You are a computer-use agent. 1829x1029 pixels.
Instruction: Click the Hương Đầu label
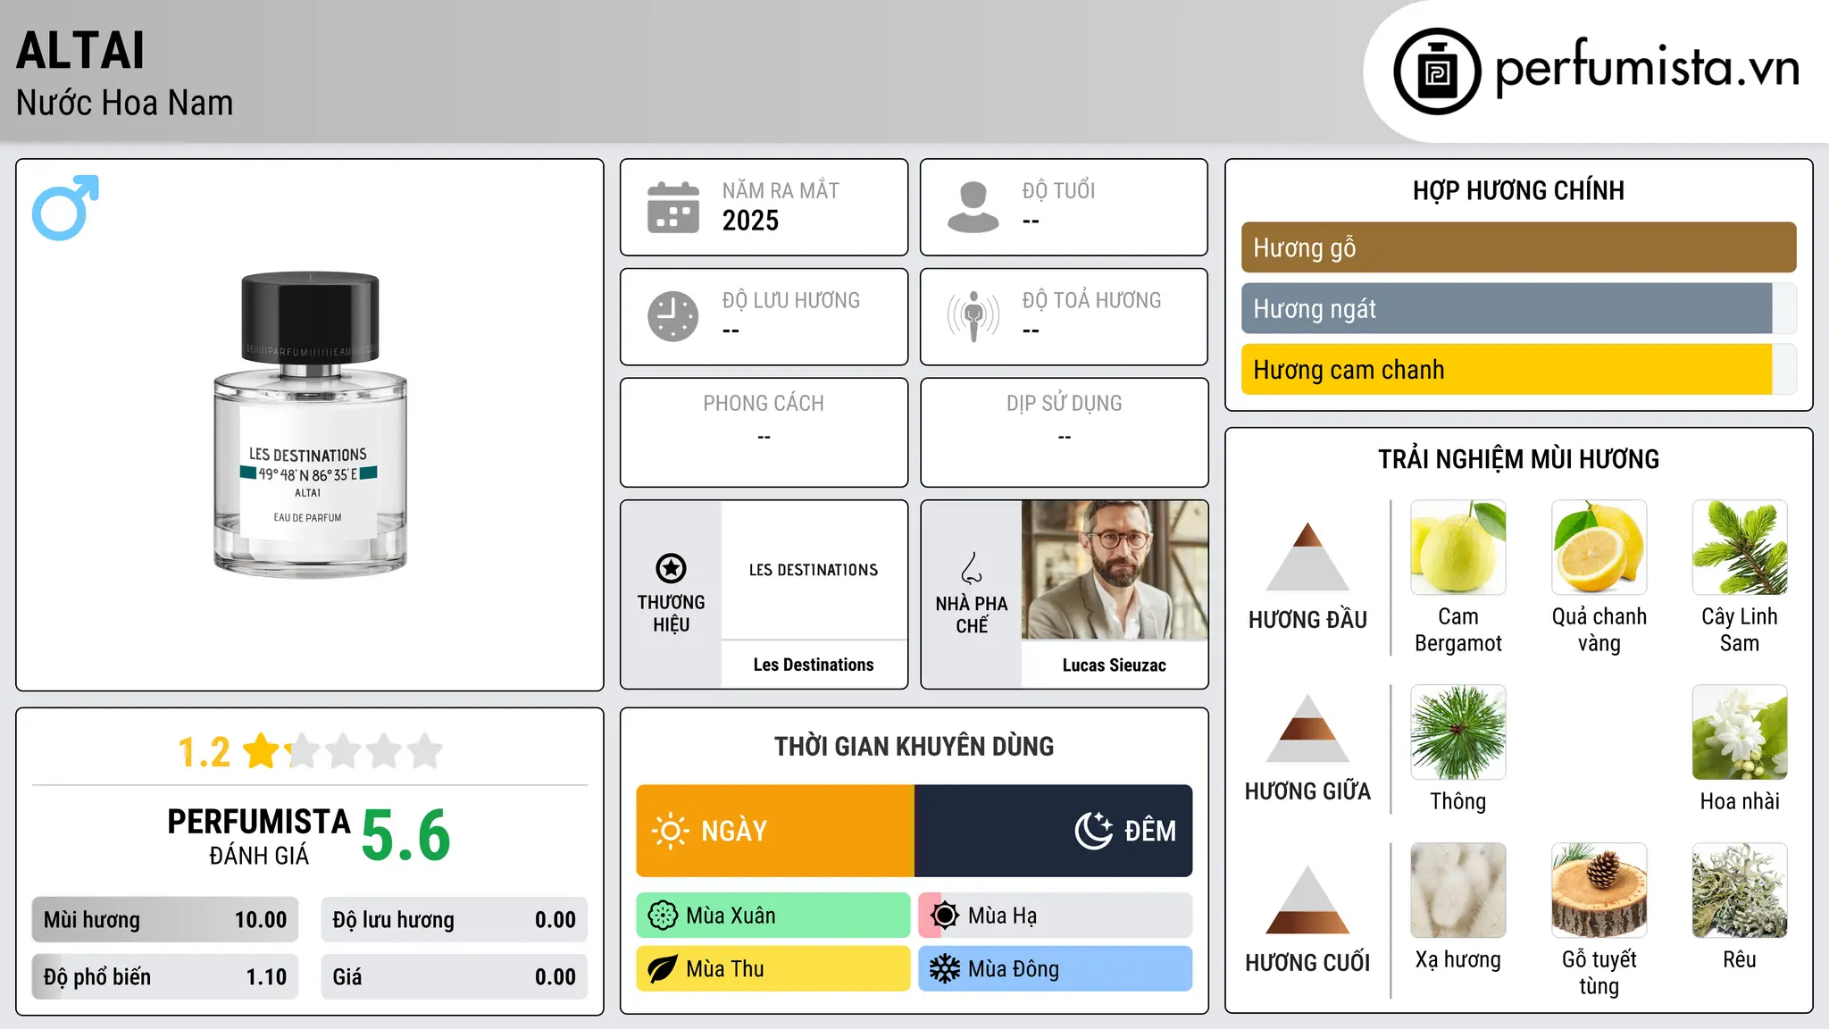click(x=1307, y=620)
